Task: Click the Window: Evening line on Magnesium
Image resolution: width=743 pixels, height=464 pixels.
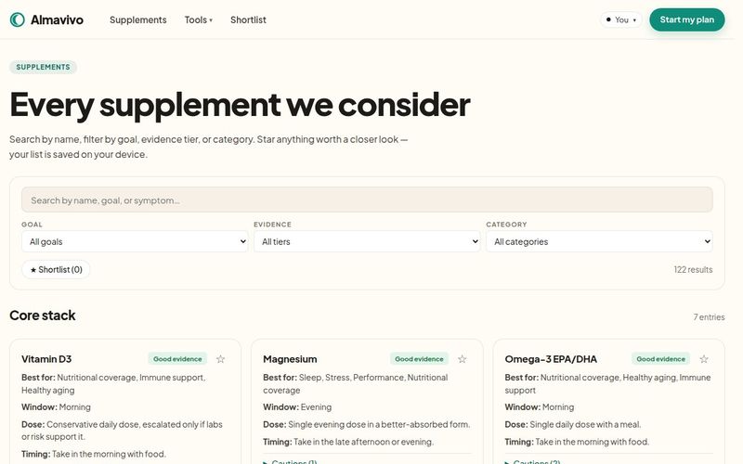Action: pos(297,406)
